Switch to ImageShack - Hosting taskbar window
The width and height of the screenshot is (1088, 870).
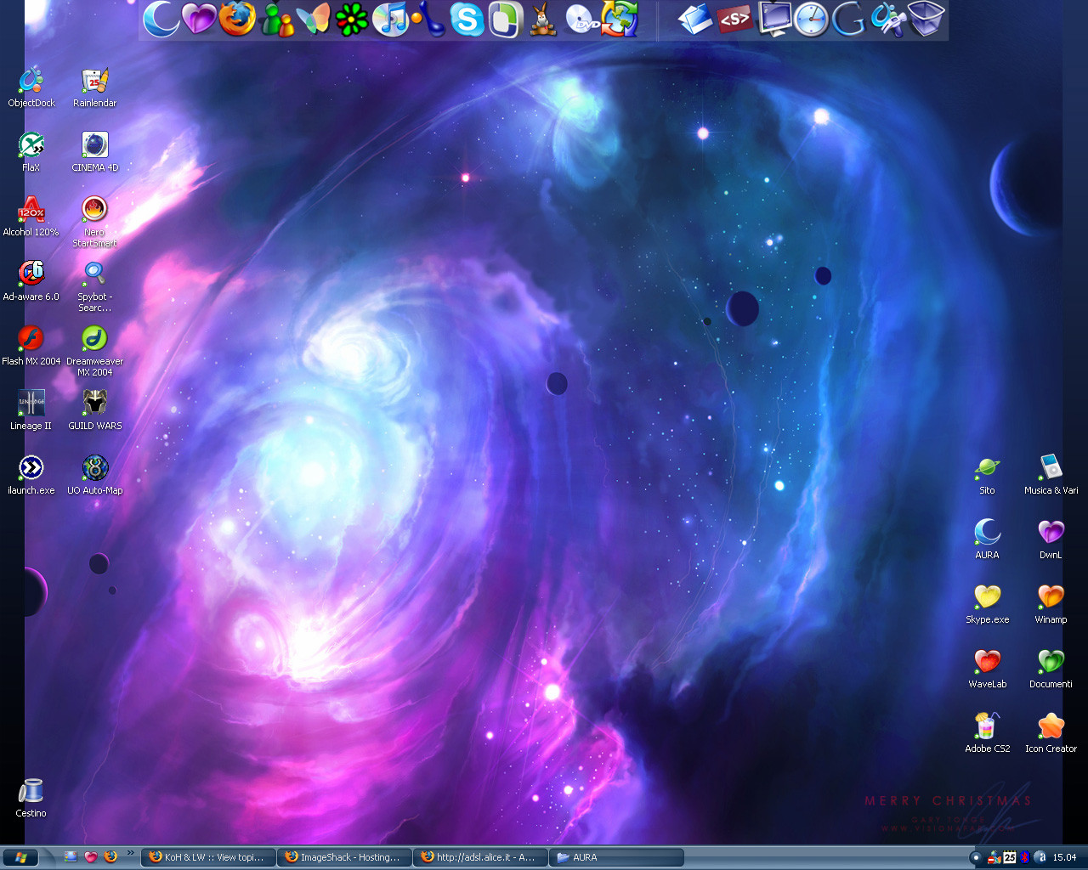(345, 857)
